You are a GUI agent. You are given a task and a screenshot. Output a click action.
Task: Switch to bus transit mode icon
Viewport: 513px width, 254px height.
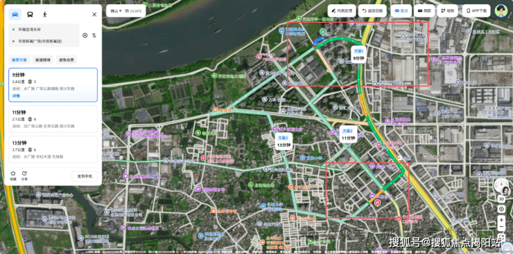[30, 15]
